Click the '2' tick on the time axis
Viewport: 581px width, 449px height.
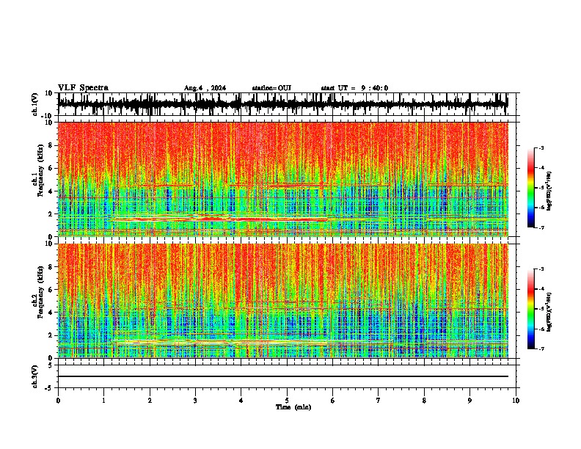[150, 401]
